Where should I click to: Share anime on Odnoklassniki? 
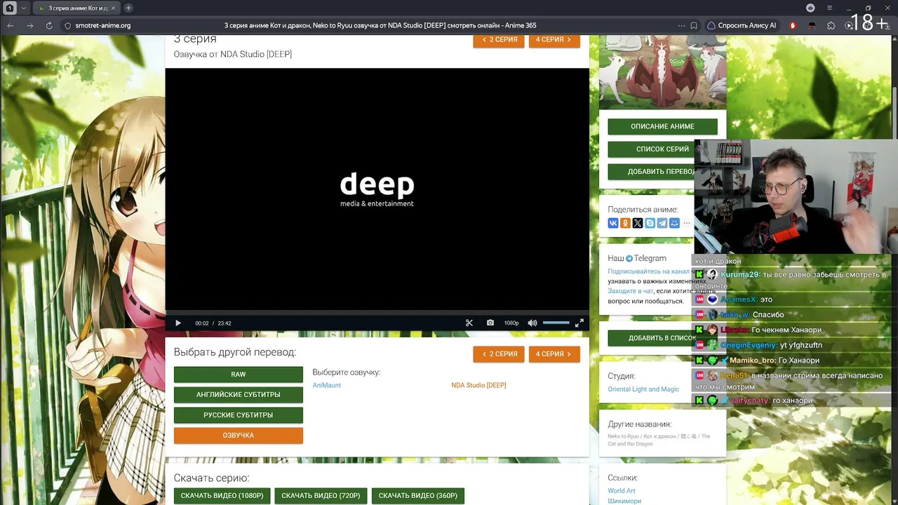[x=625, y=223]
